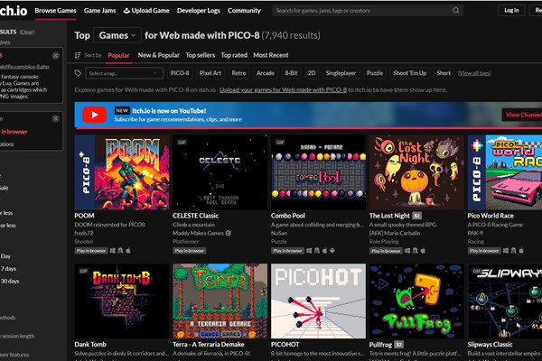Open author NuSan profile
The height and width of the screenshot is (361, 542).
coord(279,233)
